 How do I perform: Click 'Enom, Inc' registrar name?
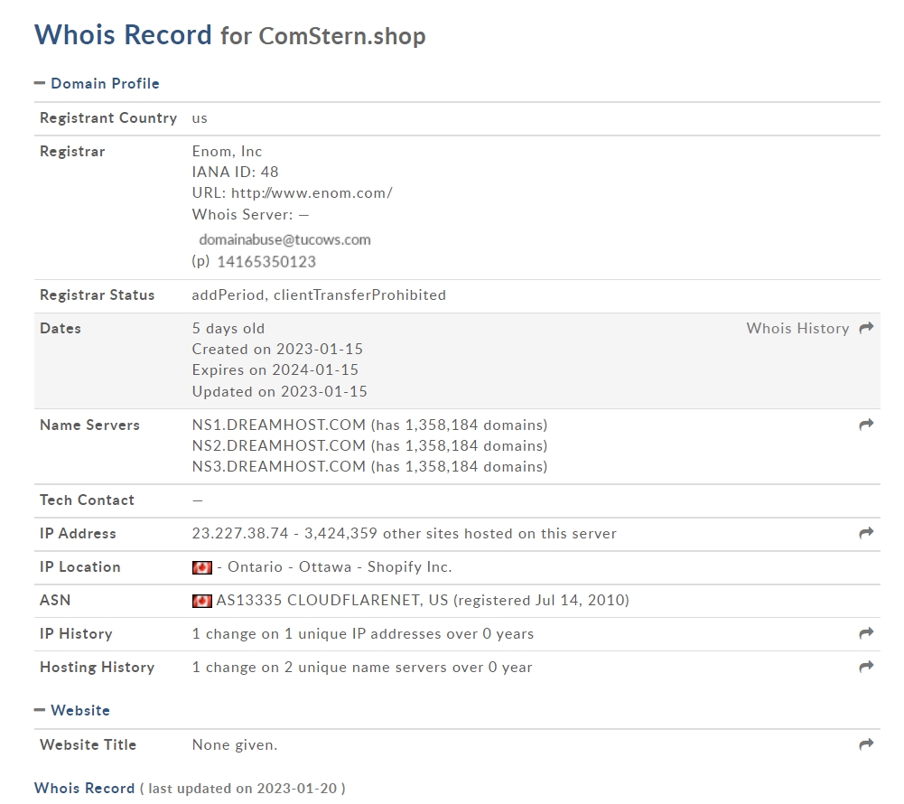pos(228,152)
